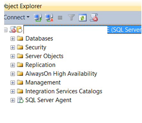
Task: Select the AlwaysOn High Availability folder
Action: (61, 74)
